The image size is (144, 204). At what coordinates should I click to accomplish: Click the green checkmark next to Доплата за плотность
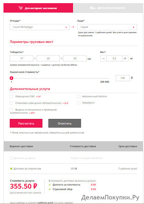[x=50, y=185]
